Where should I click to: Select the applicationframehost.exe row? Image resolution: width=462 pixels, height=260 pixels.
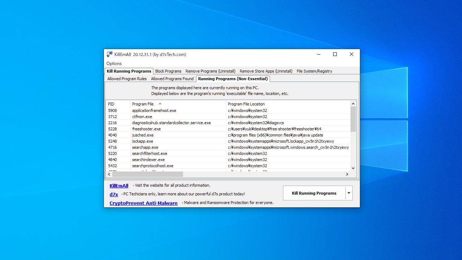point(228,110)
